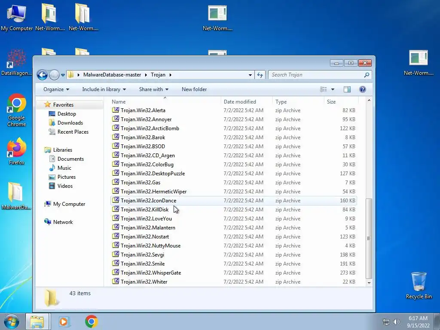
Task: Toggle the preview pane button
Action: point(347,89)
